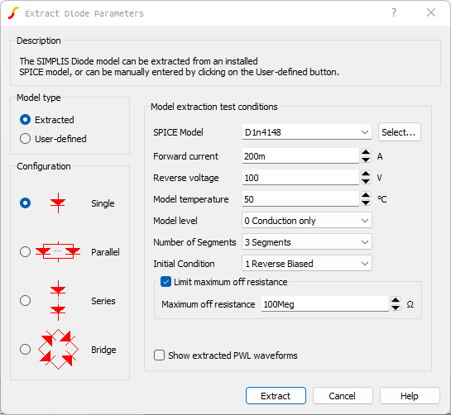Click the parallel diodes symbol icon
Viewport: 451px width, 415px height.
pyautogui.click(x=58, y=252)
